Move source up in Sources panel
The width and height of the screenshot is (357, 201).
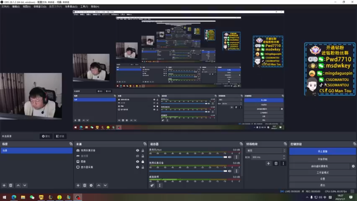click(x=99, y=185)
